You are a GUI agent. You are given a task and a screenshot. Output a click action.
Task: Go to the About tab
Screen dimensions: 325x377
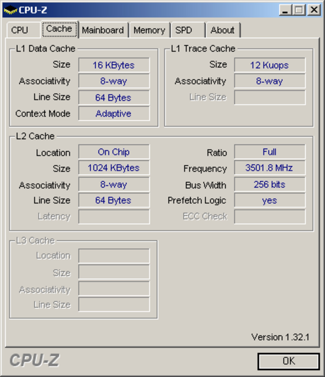pyautogui.click(x=223, y=30)
